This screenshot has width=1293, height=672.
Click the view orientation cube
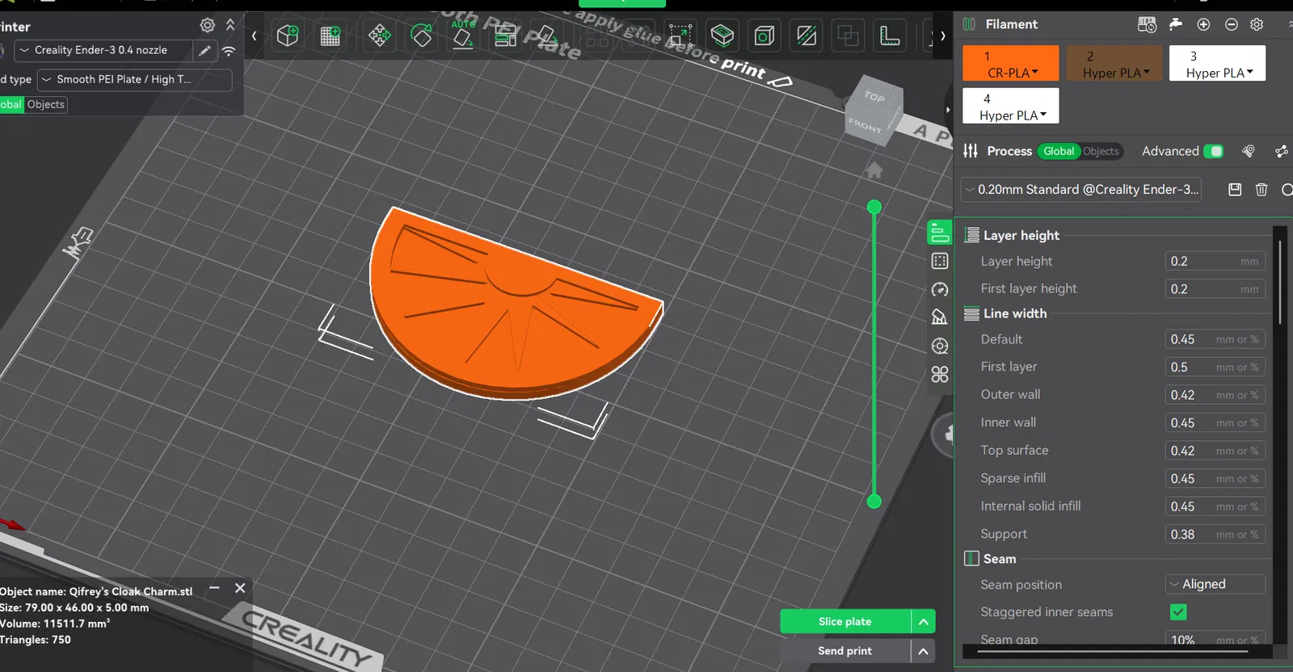pyautogui.click(x=873, y=111)
